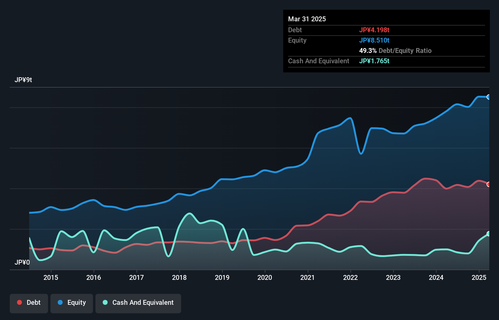Viewport: 499px width, 320px height.
Task: Click the Cash And Equivalent tooltip label
Action: pos(319,61)
